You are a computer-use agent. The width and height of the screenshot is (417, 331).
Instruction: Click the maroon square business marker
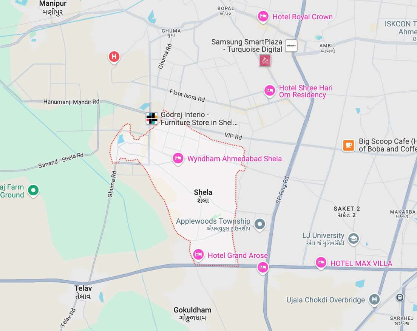point(265,60)
